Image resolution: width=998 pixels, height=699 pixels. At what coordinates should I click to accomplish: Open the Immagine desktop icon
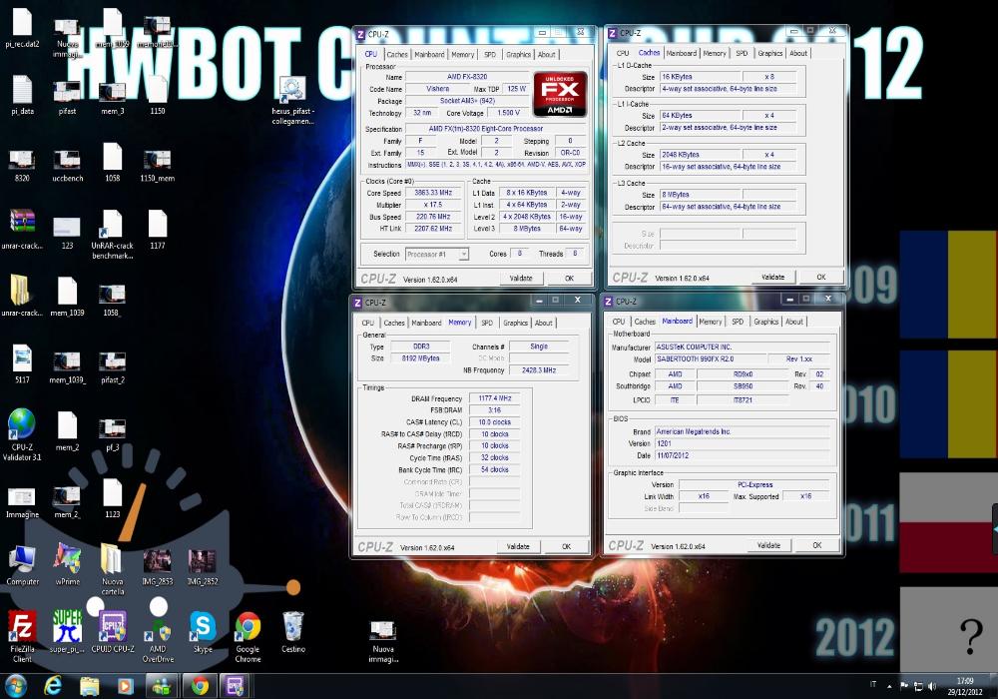pyautogui.click(x=22, y=502)
